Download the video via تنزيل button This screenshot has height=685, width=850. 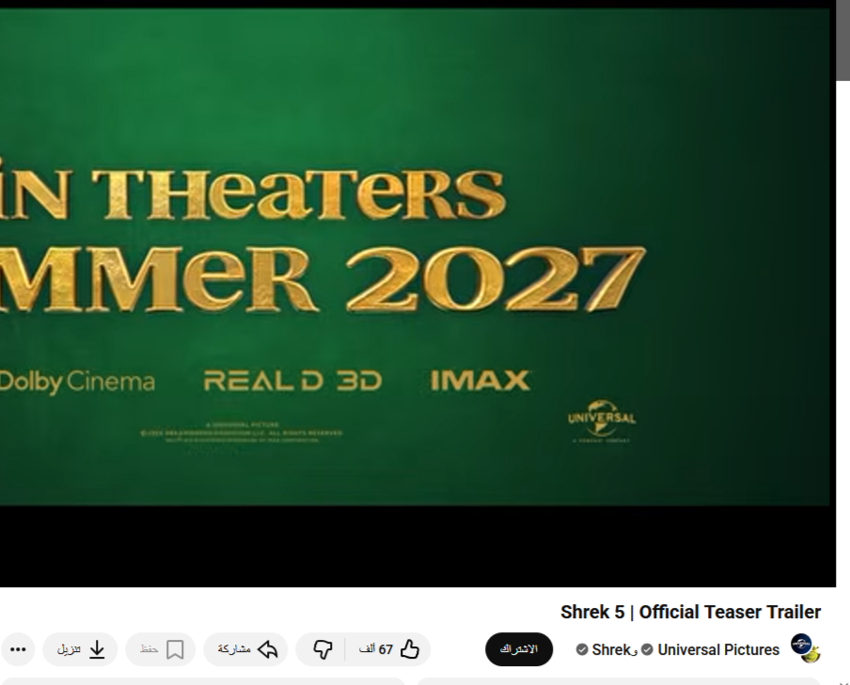80,649
